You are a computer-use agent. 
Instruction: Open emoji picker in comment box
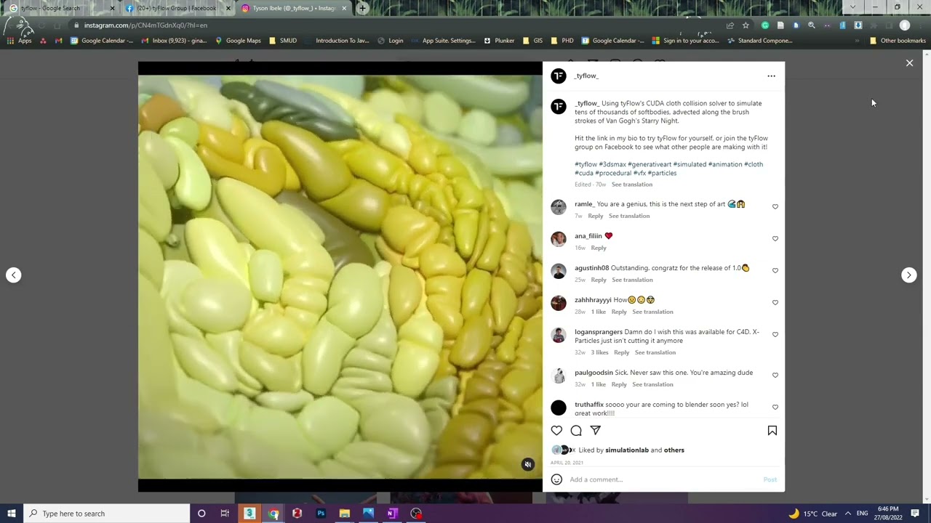556,479
